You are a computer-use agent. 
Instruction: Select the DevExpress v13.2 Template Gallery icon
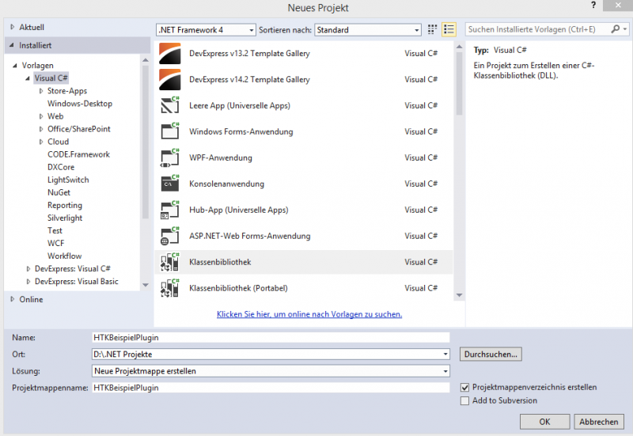pos(170,54)
